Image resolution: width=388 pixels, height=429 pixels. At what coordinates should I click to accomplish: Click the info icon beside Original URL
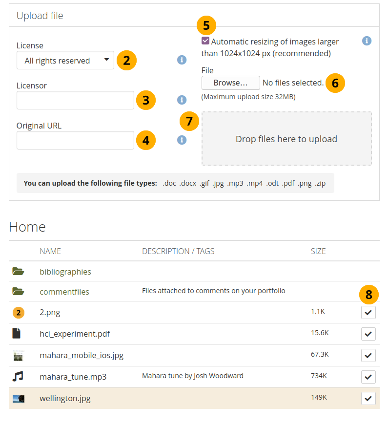182,140
